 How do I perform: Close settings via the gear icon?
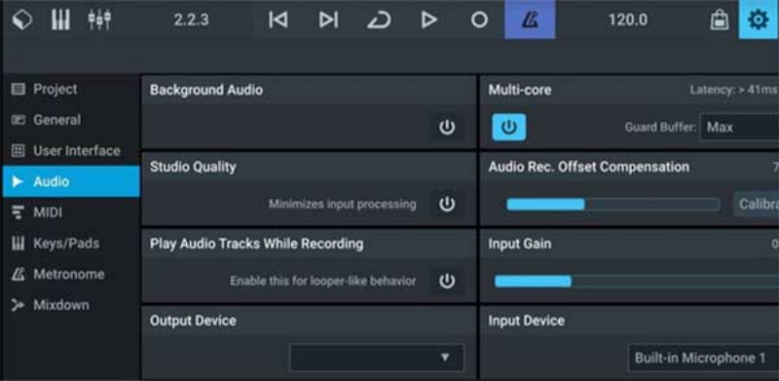(759, 19)
